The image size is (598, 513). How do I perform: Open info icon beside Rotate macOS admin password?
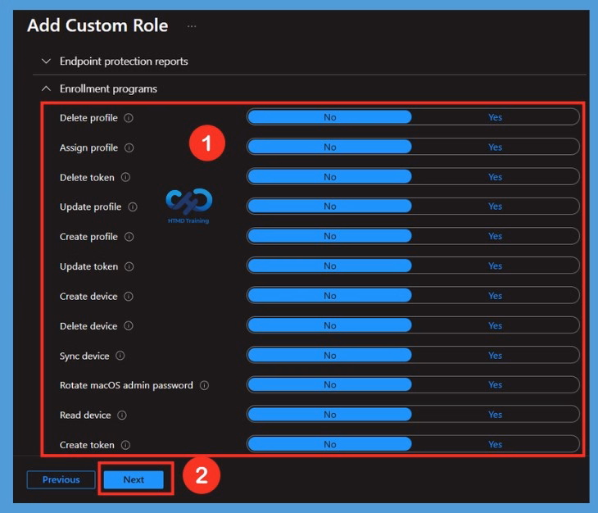[x=205, y=386]
